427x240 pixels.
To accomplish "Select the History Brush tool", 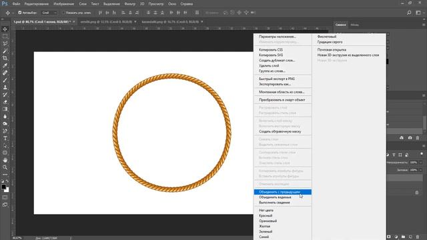I will tap(5, 95).
